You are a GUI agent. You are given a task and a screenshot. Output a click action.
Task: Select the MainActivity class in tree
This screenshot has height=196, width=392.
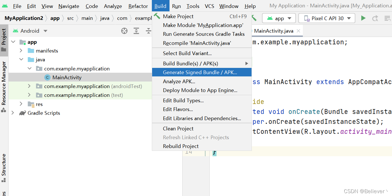click(x=67, y=78)
